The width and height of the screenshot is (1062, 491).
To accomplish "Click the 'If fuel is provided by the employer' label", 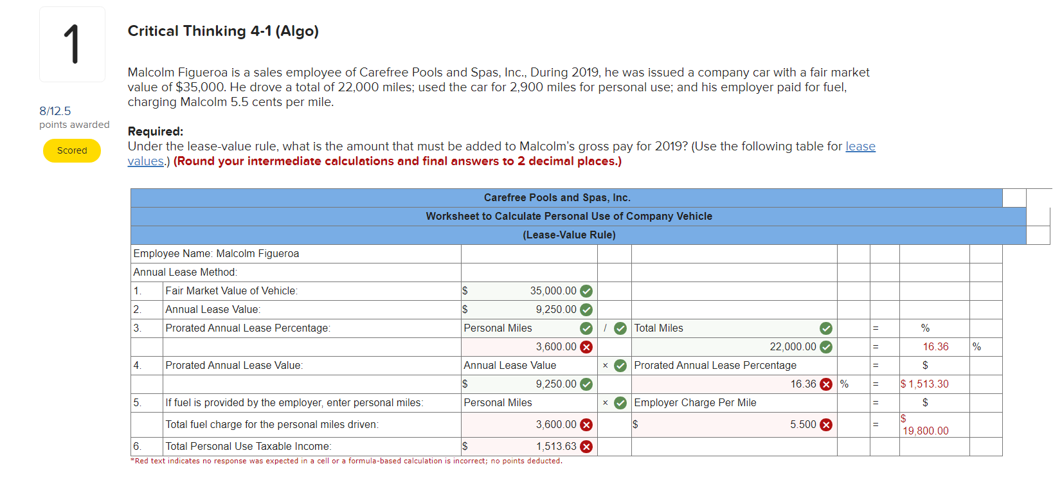I will (294, 403).
